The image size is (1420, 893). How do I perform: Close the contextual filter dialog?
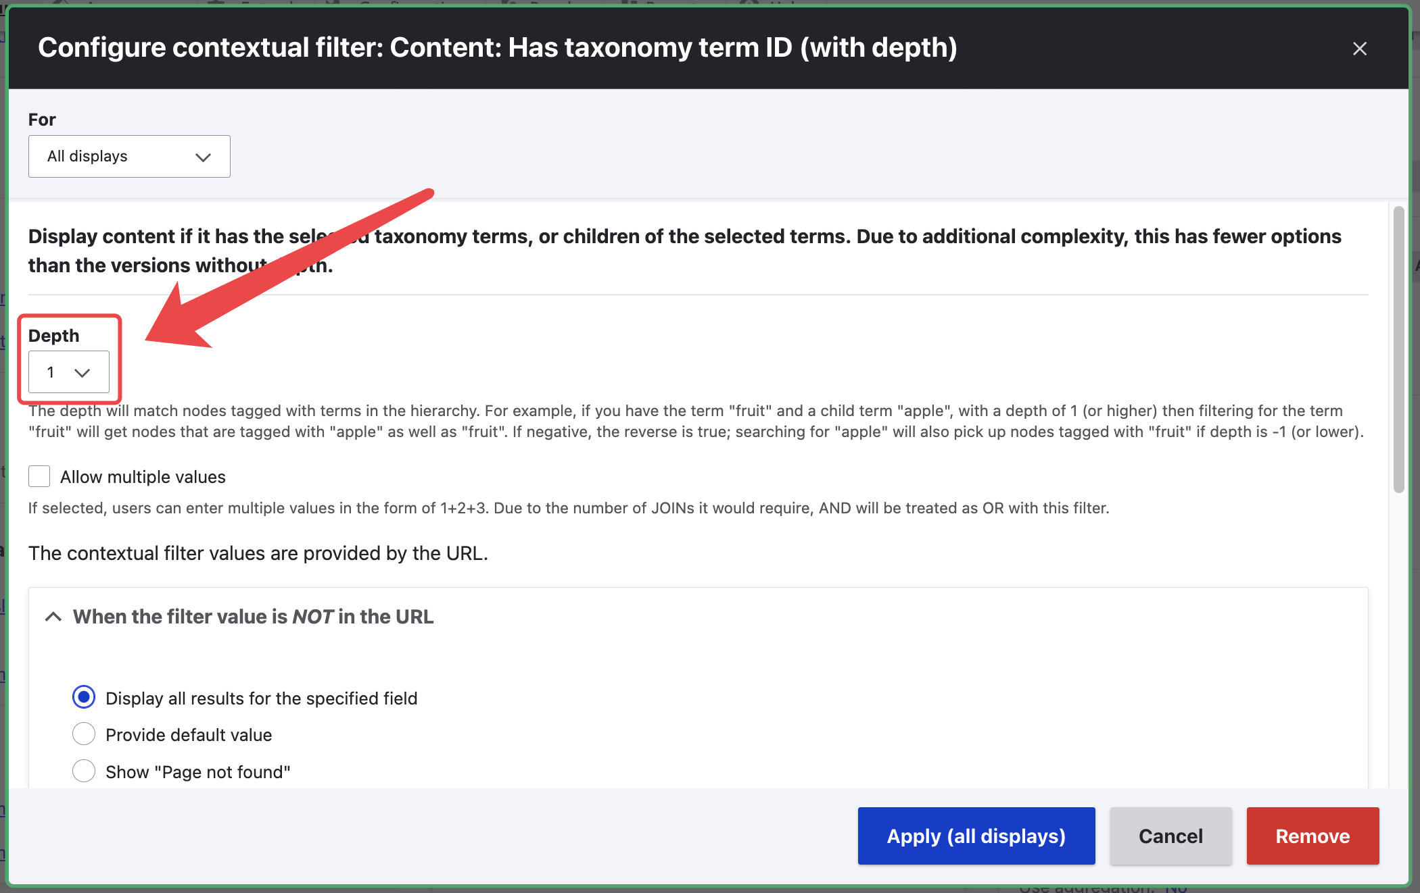(x=1359, y=49)
